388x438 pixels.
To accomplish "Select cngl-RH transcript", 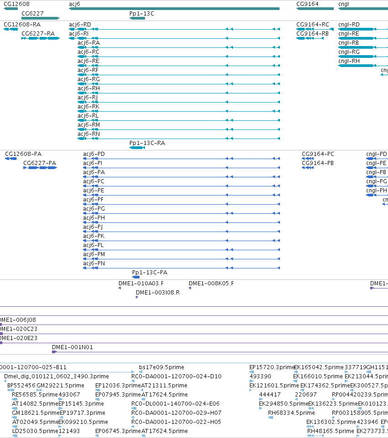I will tap(363, 66).
